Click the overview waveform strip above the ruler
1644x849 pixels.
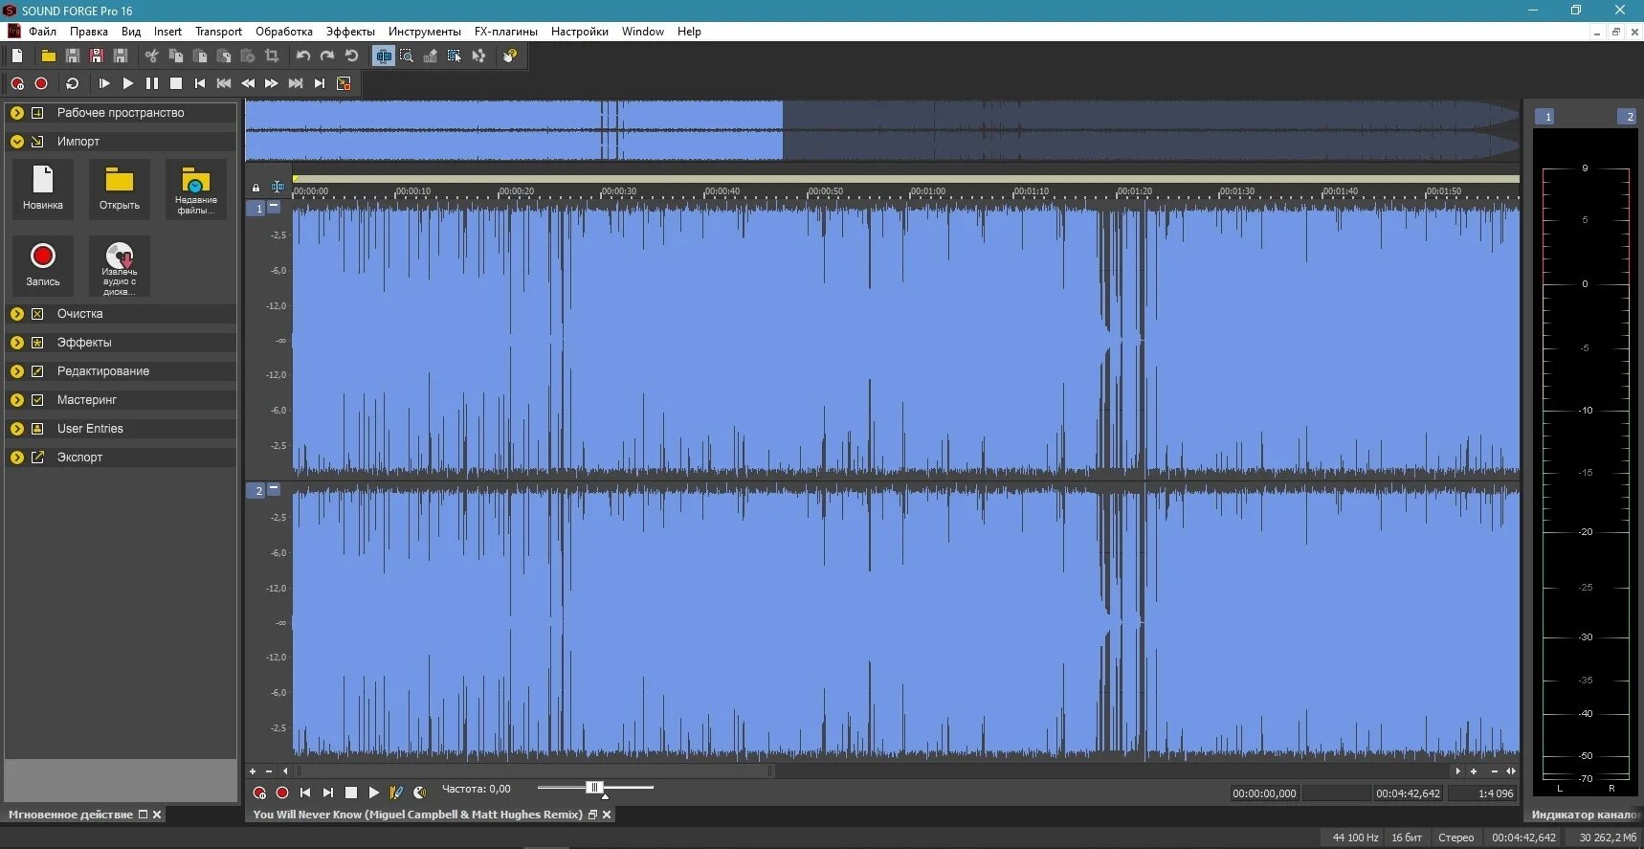point(881,130)
